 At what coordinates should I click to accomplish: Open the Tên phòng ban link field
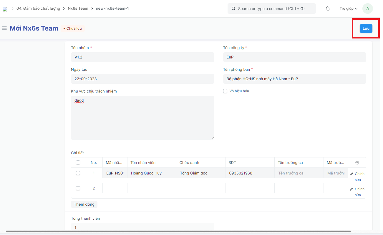click(x=294, y=79)
